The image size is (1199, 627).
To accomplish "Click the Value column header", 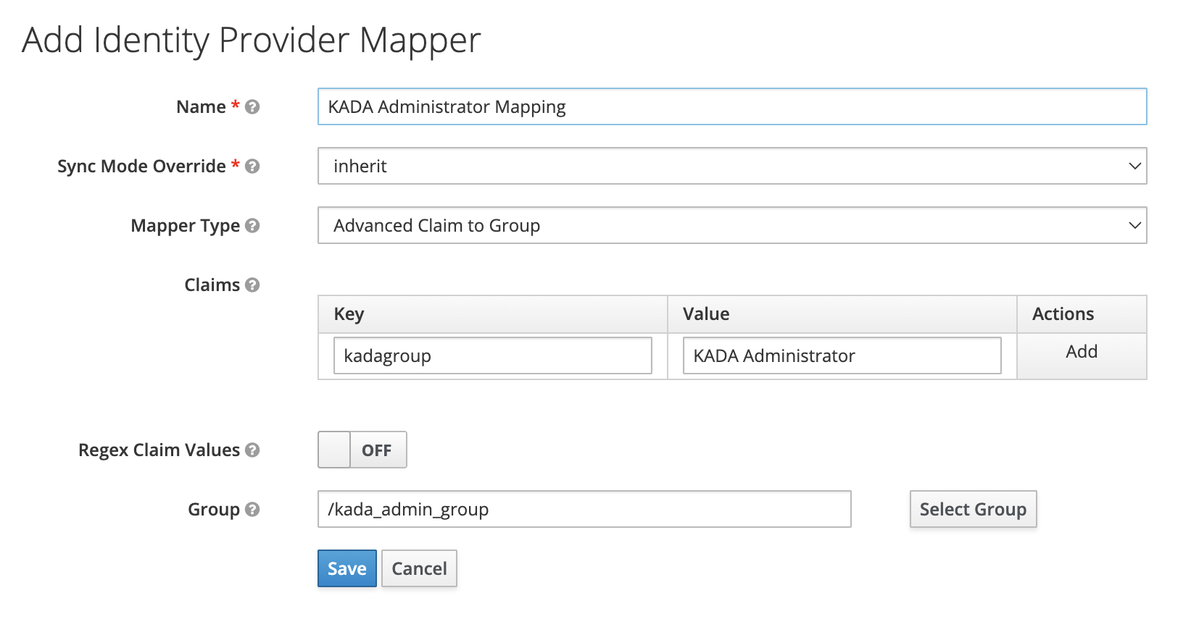I will point(705,314).
